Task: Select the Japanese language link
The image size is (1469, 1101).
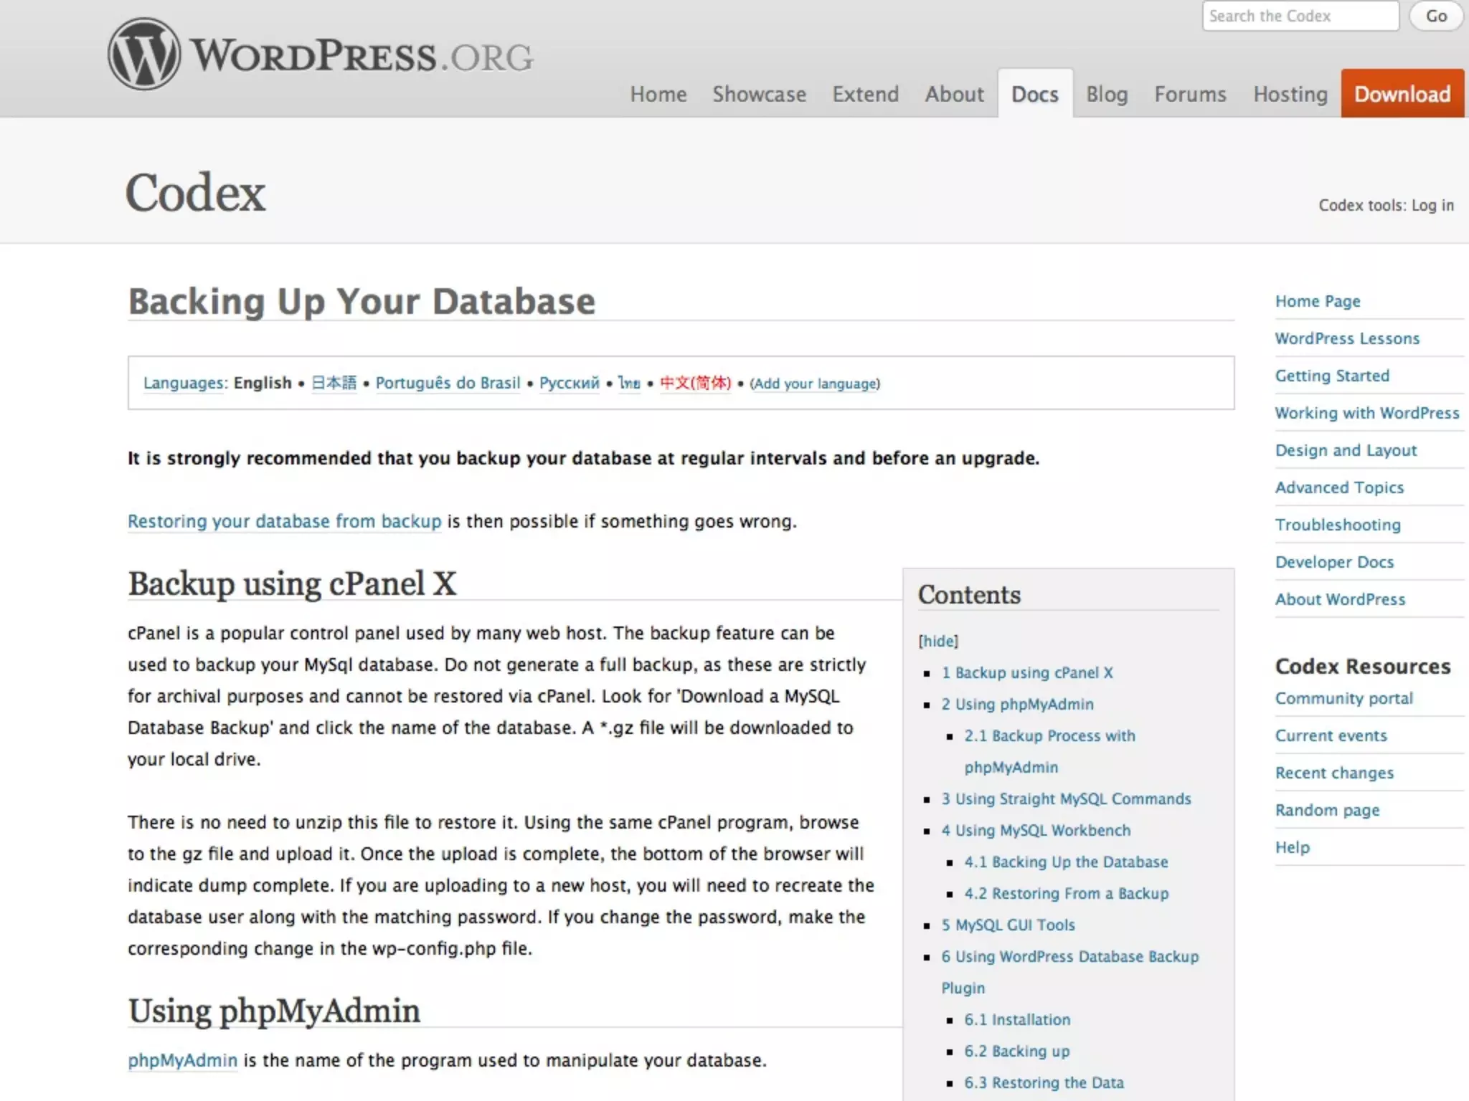Action: [334, 383]
